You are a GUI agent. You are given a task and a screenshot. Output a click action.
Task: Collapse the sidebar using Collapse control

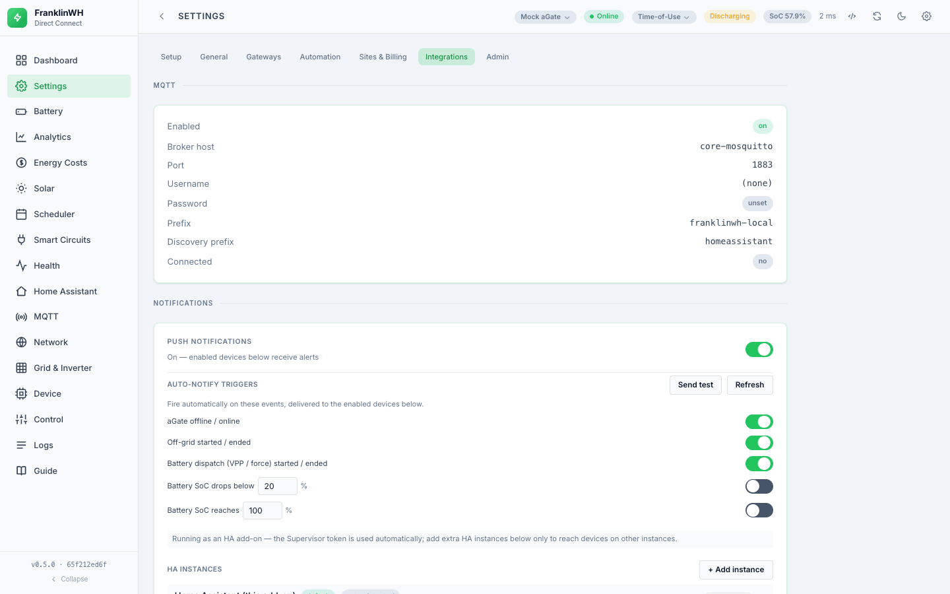tap(69, 579)
